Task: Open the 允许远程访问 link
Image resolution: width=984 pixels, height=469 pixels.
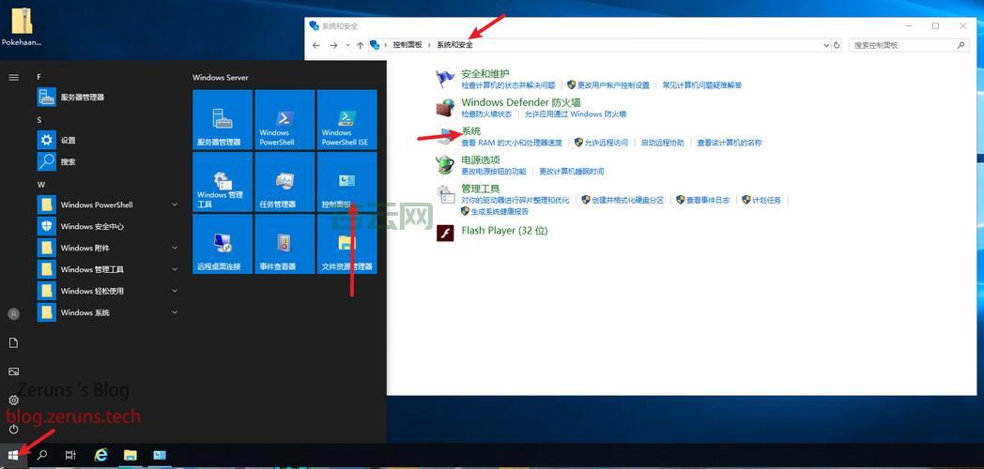Action: pyautogui.click(x=606, y=143)
